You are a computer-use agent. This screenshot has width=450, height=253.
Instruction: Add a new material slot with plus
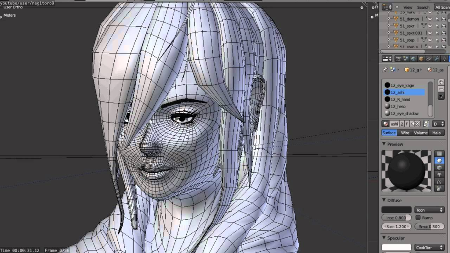coord(441,82)
